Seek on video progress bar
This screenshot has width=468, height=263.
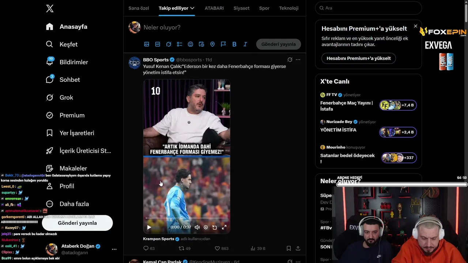pos(186,218)
